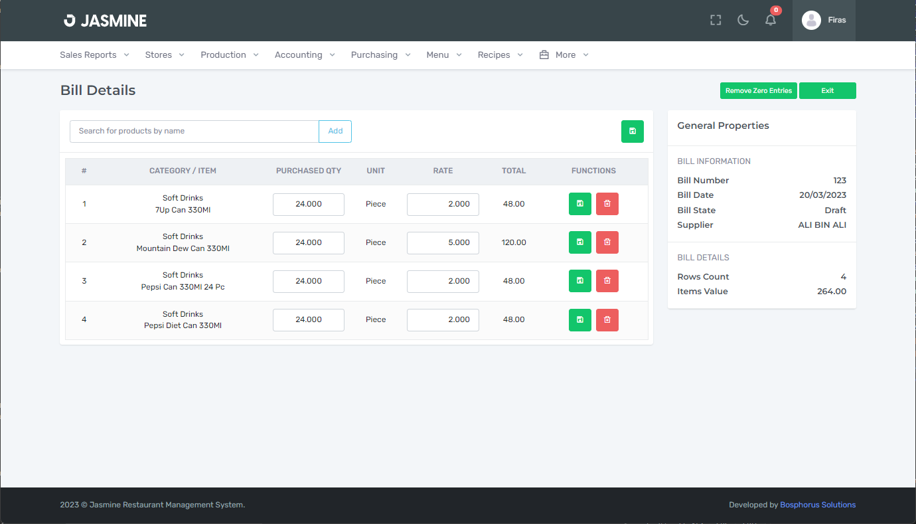This screenshot has height=524, width=916.
Task: Open the Accounting dropdown menu
Action: coord(305,55)
